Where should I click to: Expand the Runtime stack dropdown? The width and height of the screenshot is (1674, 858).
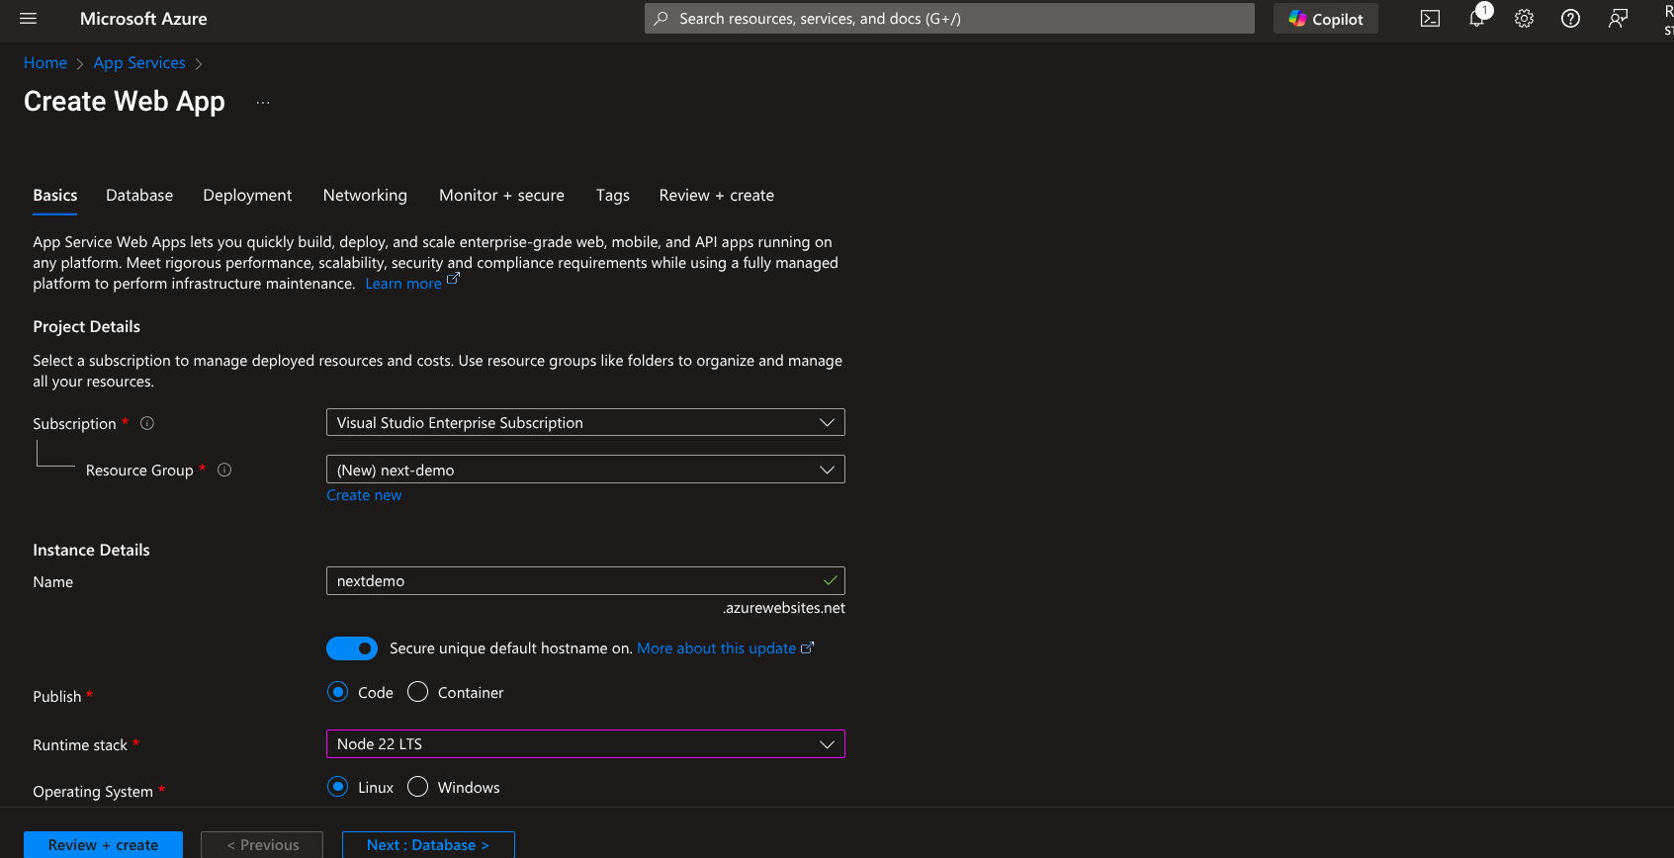pos(585,743)
